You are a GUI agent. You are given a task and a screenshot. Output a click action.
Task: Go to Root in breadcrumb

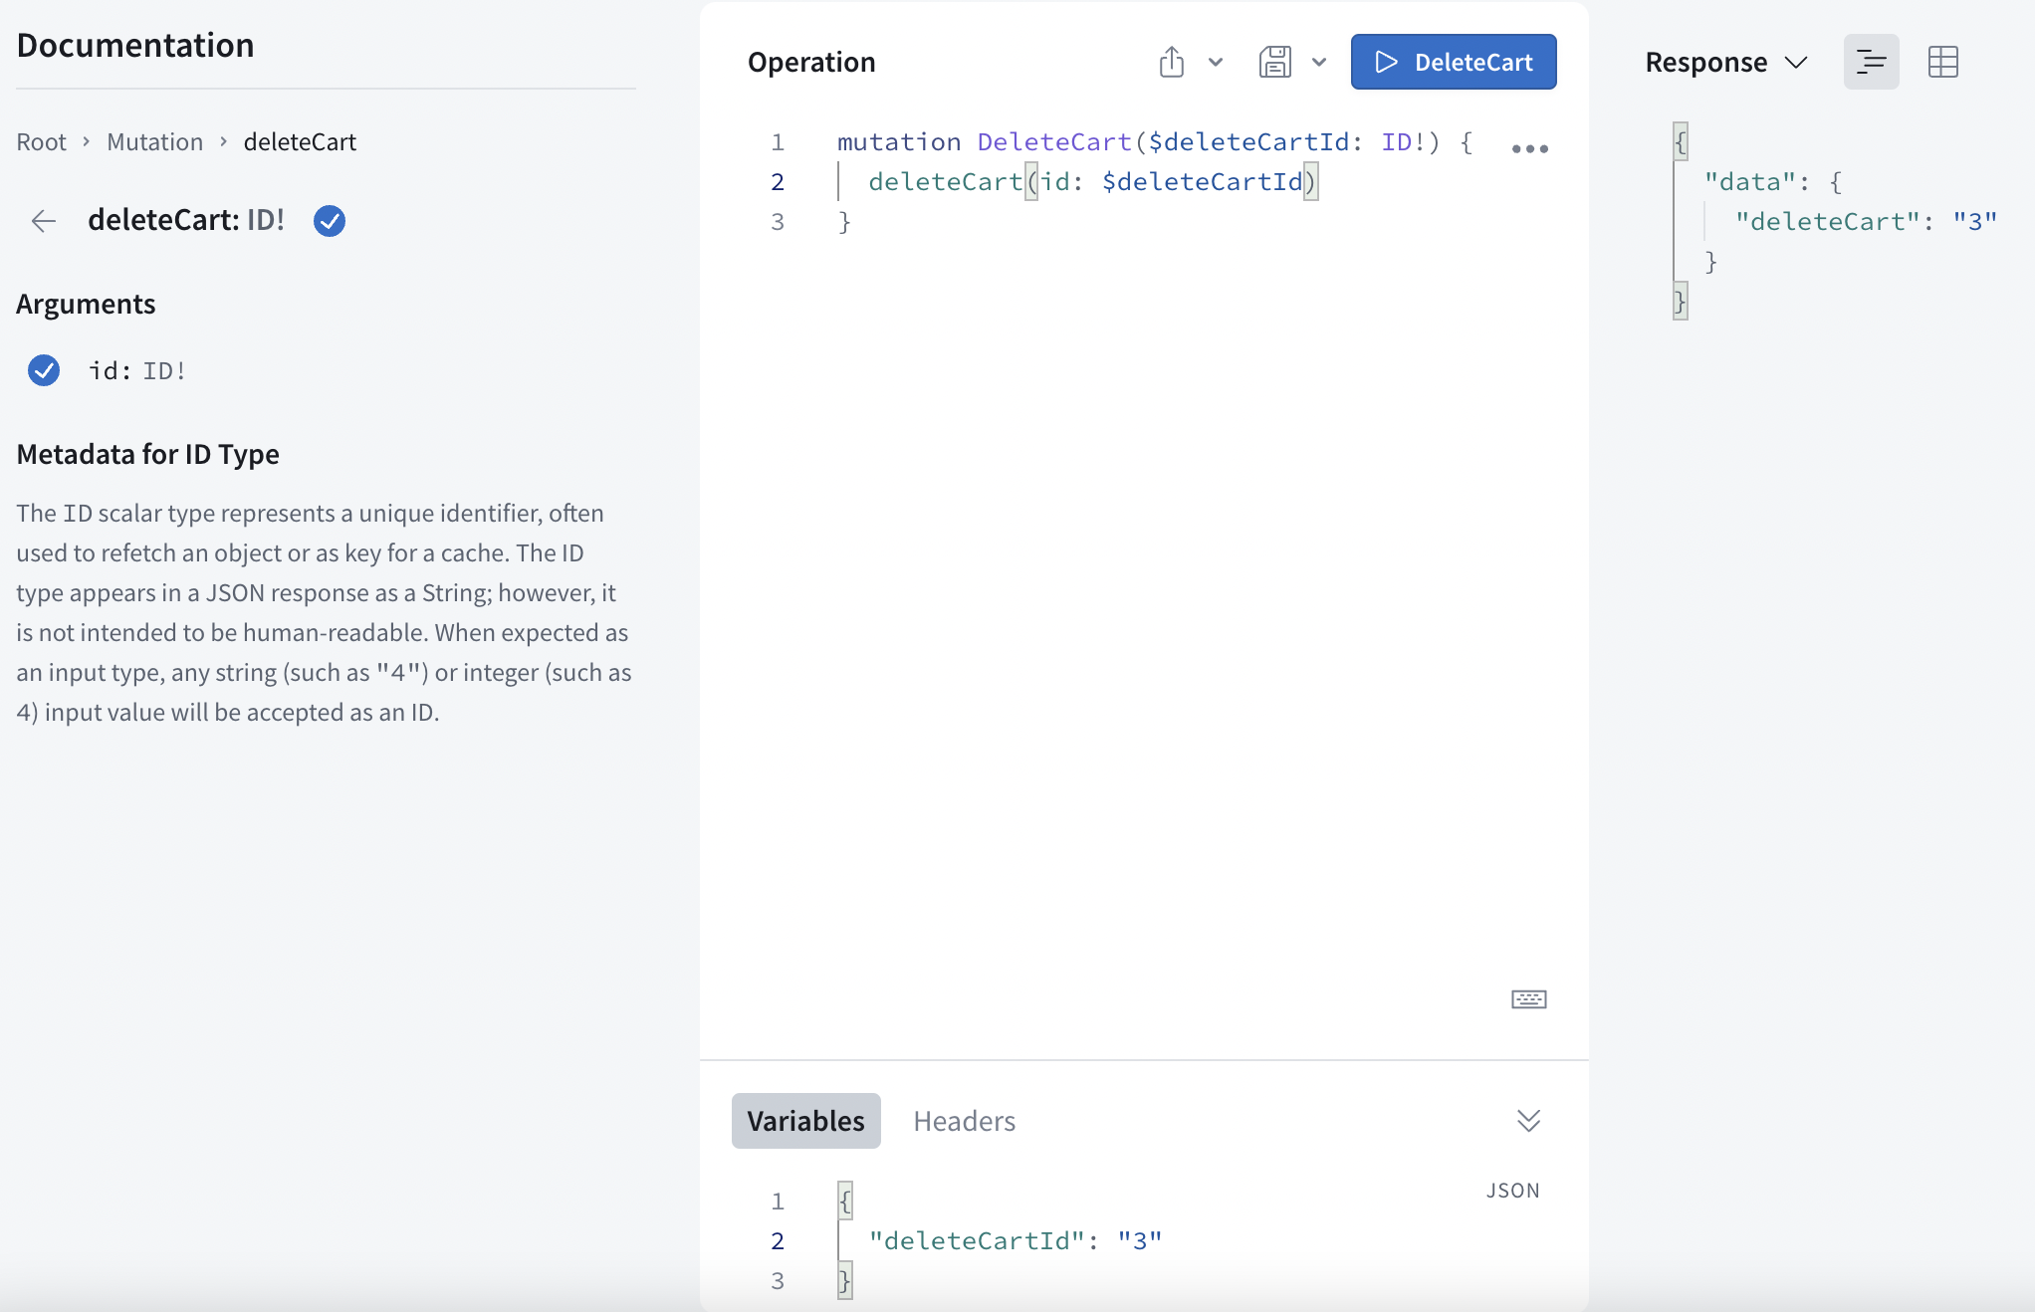(x=41, y=142)
